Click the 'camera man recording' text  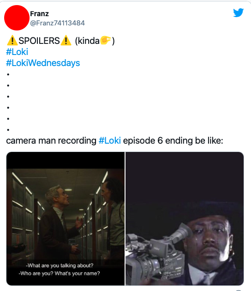[x=51, y=140]
